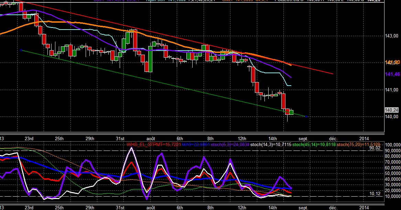This screenshot has height=210, width=401.
Task: Select the red descending resistance trendline end
Action: (333, 74)
